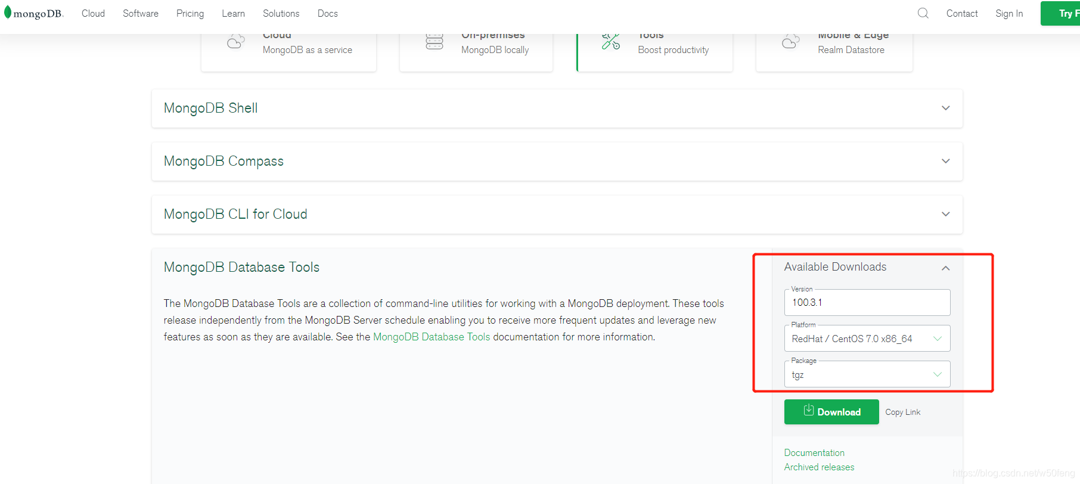Open the Documentation link
1080x484 pixels.
click(814, 453)
